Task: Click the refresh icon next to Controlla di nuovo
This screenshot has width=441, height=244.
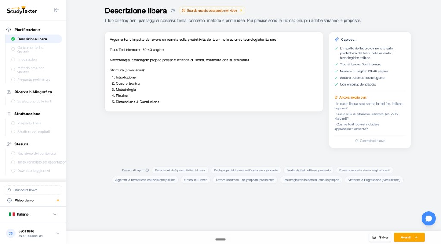Action: (357, 141)
